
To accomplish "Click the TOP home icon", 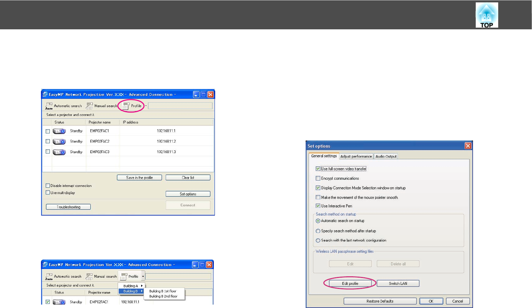I will pyautogui.click(x=487, y=15).
